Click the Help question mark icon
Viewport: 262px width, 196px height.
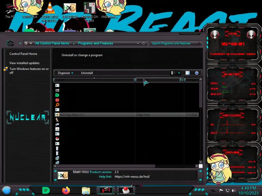click(x=197, y=73)
